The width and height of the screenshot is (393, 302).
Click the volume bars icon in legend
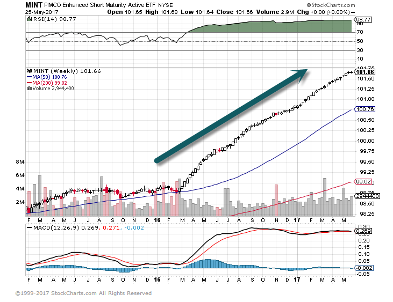[x=30, y=89]
